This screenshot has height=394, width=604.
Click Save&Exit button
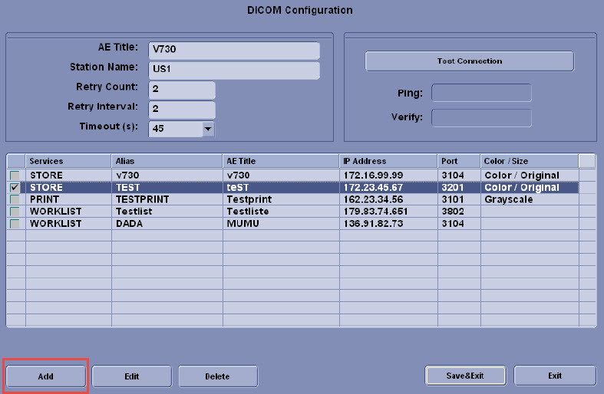pyautogui.click(x=465, y=376)
